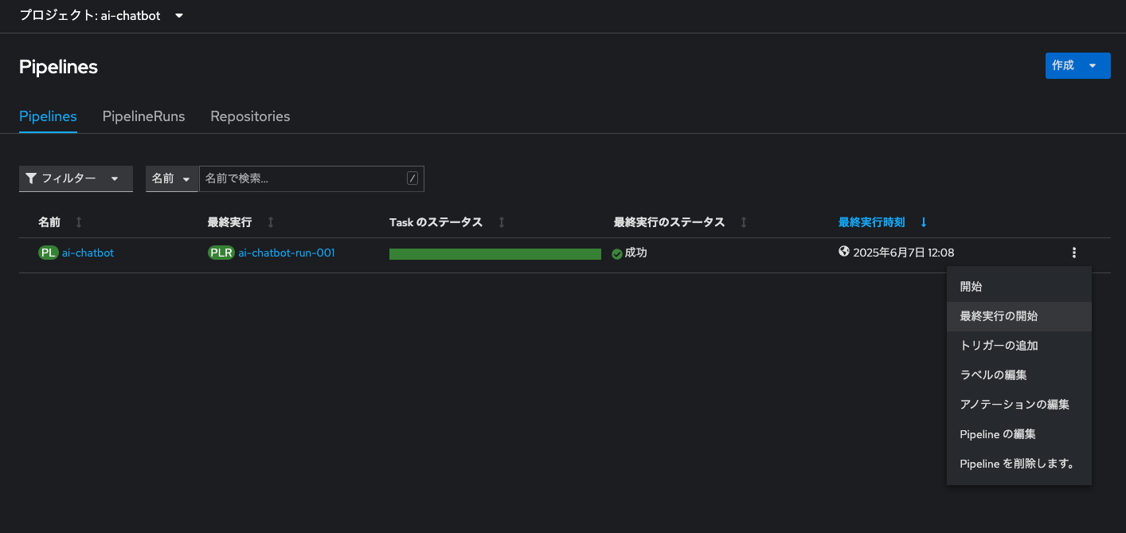The height and width of the screenshot is (533, 1126).
Task: Choose アノテーションの編集 in the menu
Action: (1019, 405)
